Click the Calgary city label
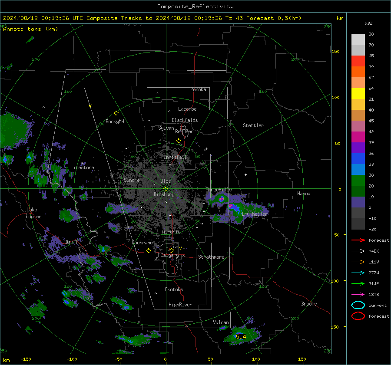 point(169,255)
